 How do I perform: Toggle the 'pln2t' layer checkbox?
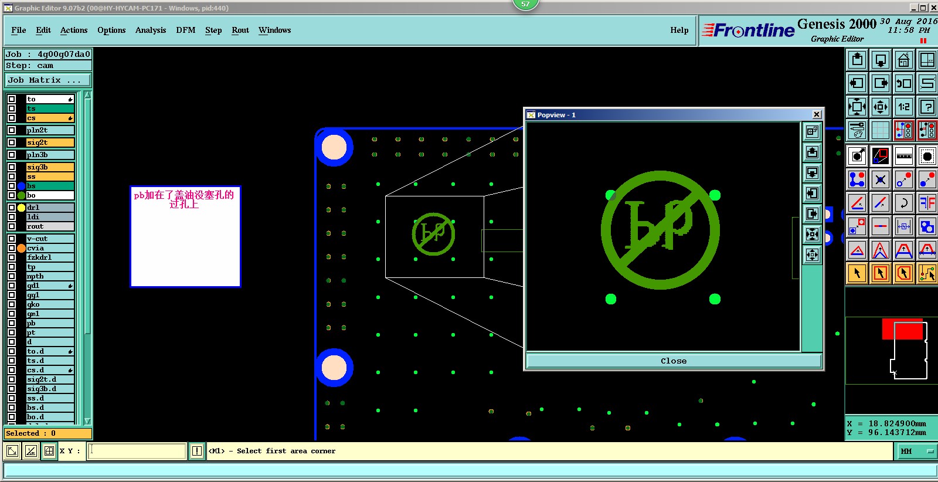(12, 130)
